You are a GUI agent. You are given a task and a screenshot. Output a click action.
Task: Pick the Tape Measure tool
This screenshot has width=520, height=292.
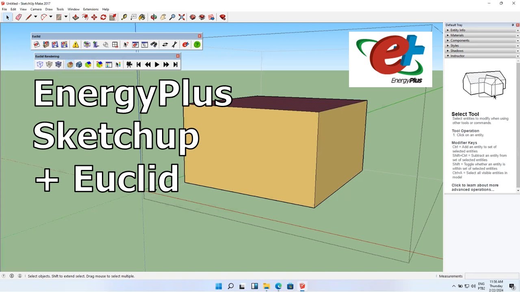(x=124, y=17)
